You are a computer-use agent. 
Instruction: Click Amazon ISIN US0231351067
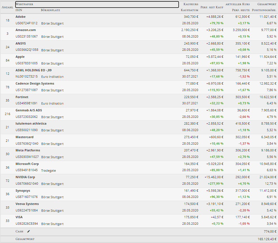pos(27,37)
